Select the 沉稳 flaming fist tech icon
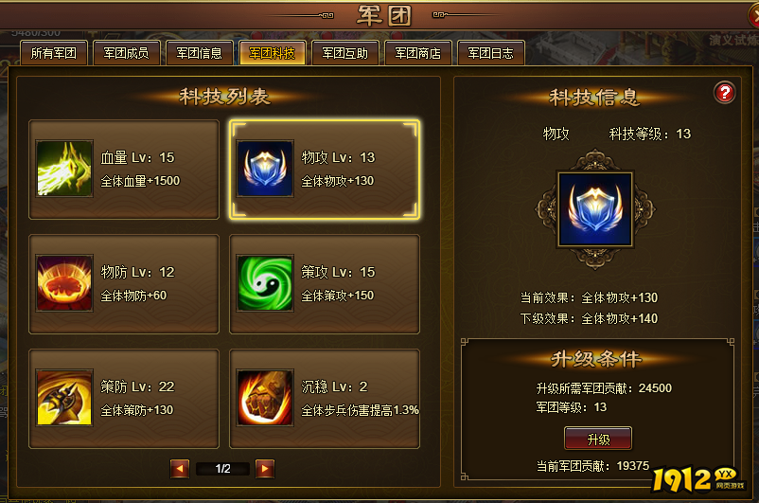This screenshot has width=759, height=503. pos(265,398)
